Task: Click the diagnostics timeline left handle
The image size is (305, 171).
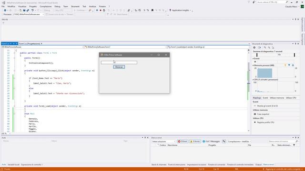Action: 257,55
